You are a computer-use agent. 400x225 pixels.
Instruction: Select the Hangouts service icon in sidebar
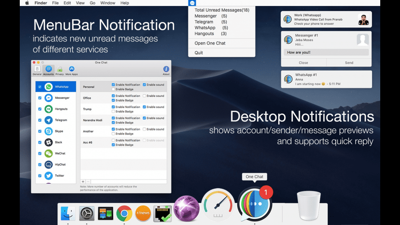(48, 109)
